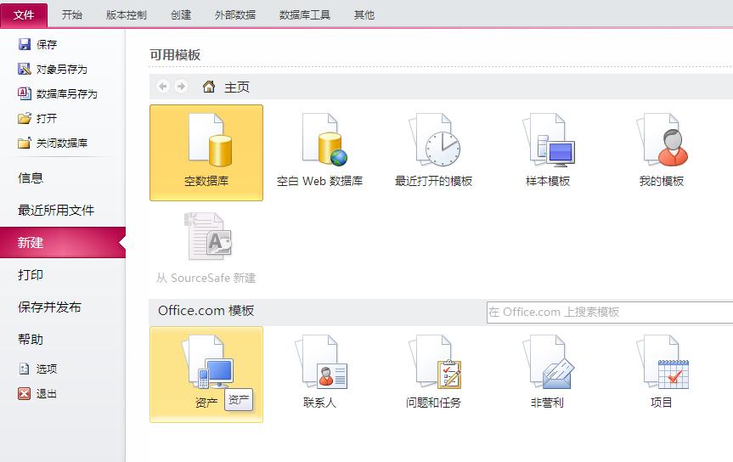Viewport: 733px width, 462px height.
Task: Click the New from SourceSafe (从 SourceSafe 新建) icon
Action: click(208, 236)
